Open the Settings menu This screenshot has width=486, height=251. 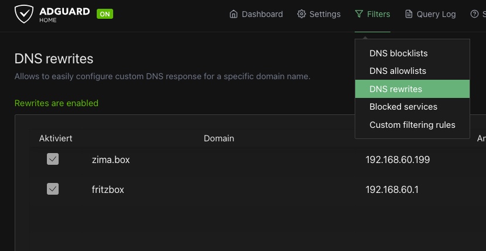click(319, 14)
